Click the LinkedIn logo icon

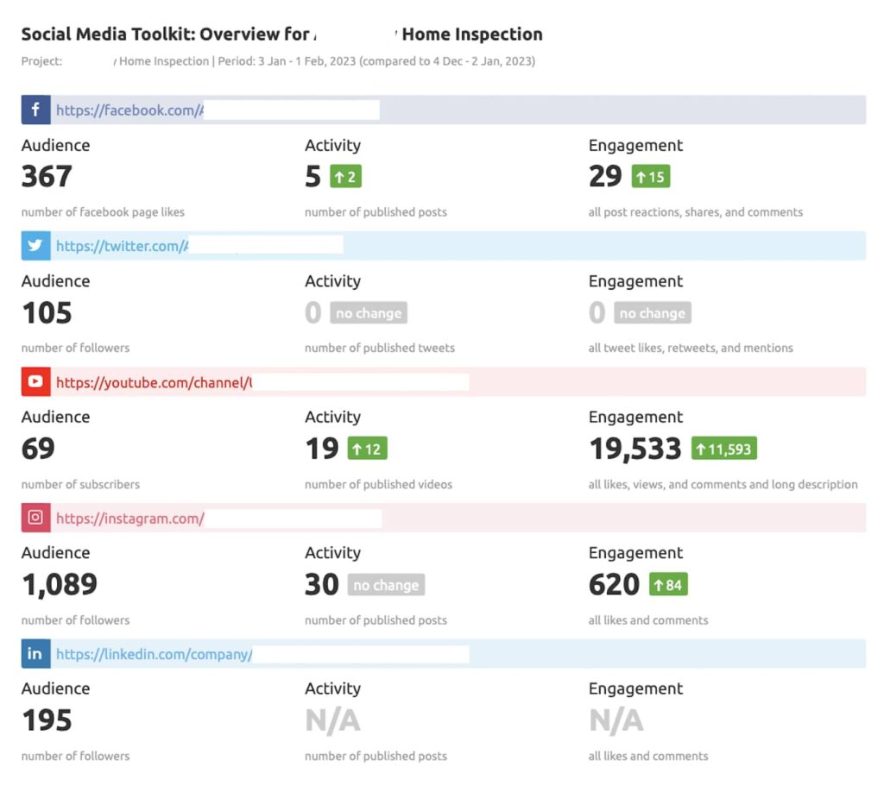coord(35,654)
